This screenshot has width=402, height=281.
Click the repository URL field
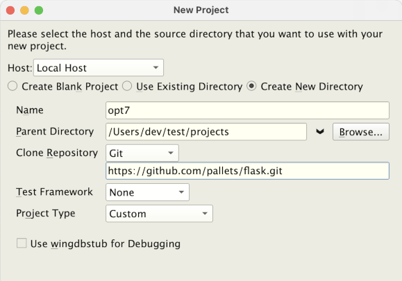click(247, 171)
